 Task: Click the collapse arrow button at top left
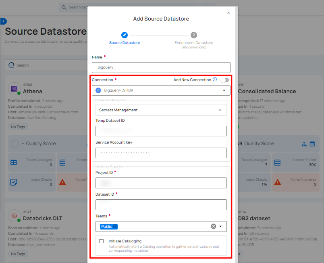(x=4, y=21)
